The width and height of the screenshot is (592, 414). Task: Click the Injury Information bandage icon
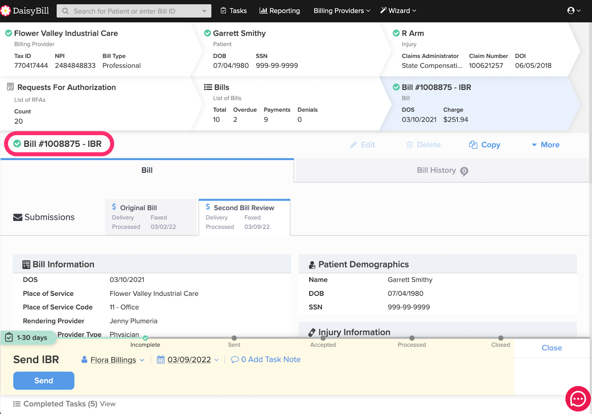click(312, 333)
